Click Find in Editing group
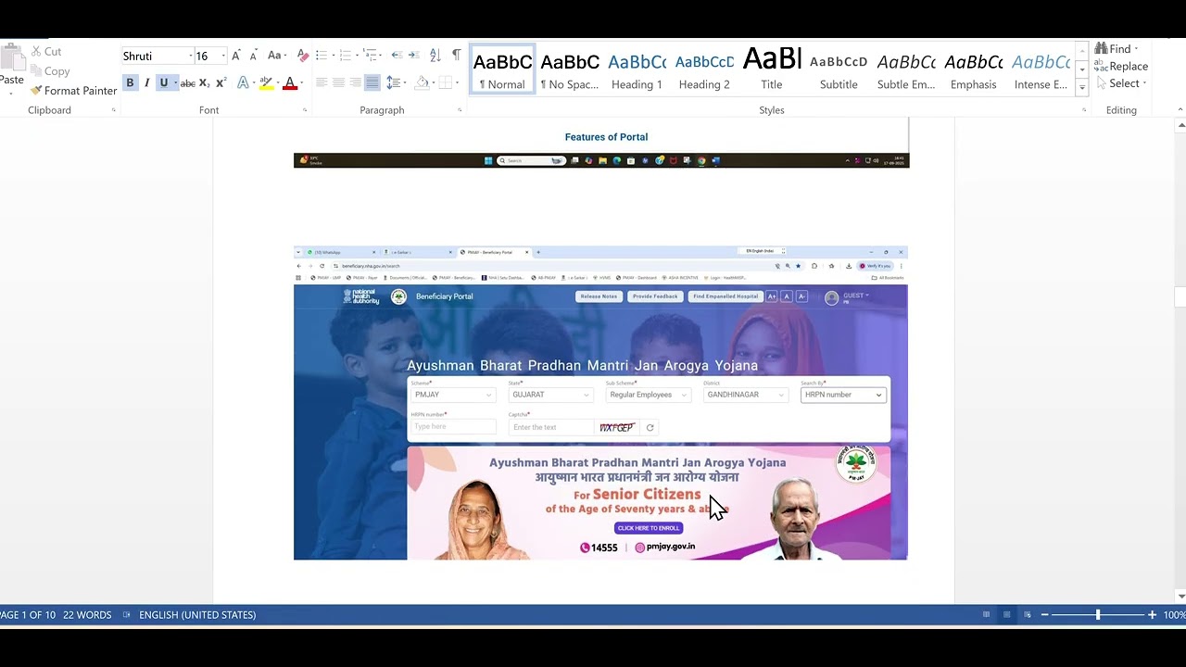 click(x=1116, y=49)
